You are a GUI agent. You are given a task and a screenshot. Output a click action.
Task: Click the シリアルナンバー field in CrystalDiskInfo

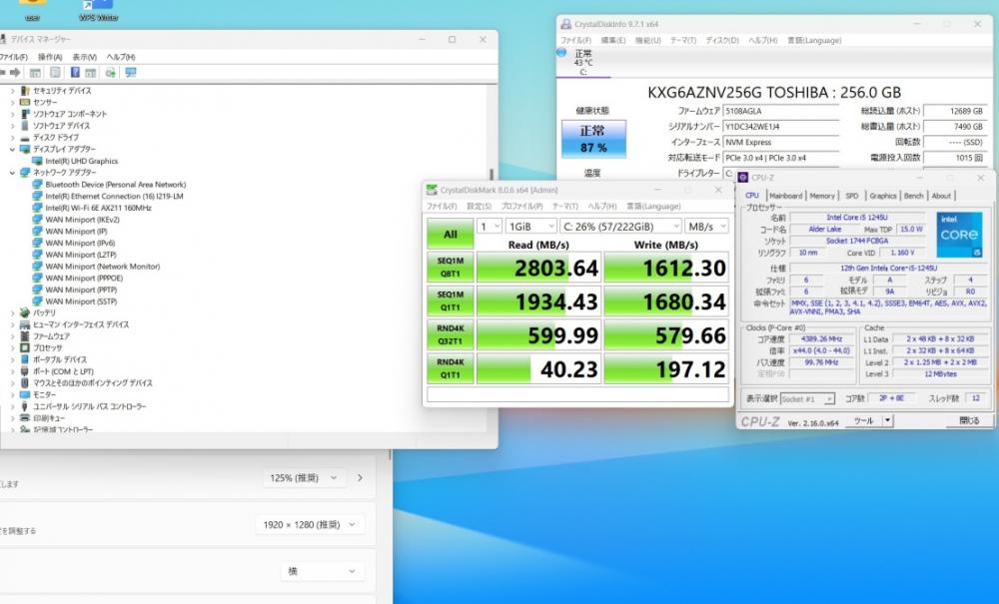[781, 127]
